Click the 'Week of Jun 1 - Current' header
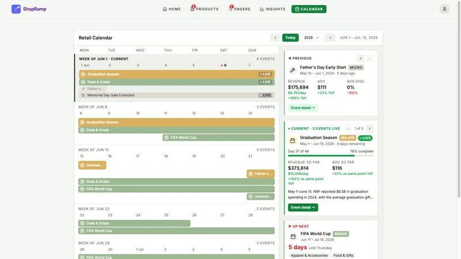 click(104, 59)
